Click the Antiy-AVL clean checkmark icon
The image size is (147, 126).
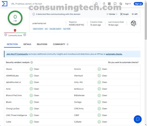pos(99,82)
